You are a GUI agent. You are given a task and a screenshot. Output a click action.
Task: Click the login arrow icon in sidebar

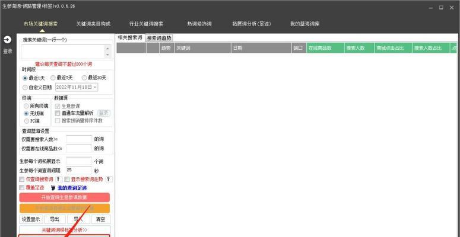(x=8, y=39)
